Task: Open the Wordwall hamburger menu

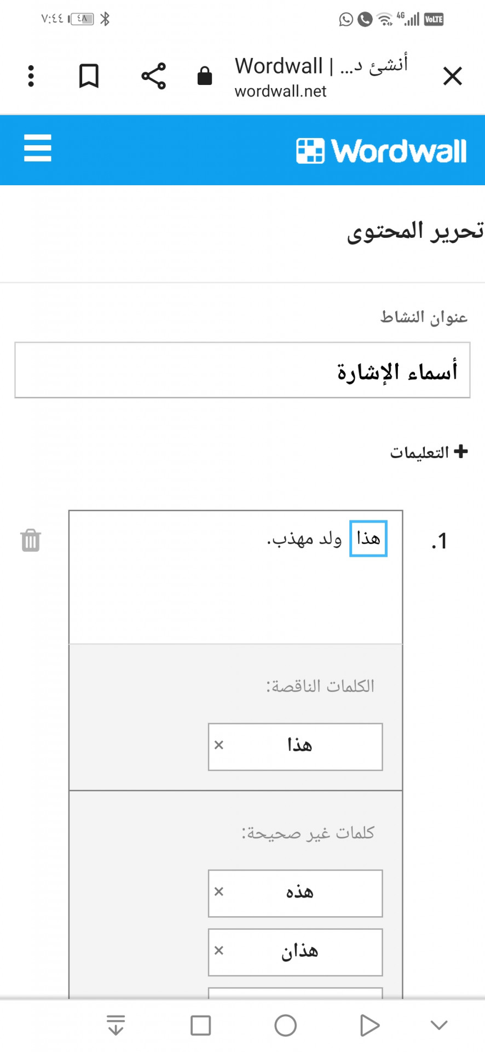Action: [x=38, y=148]
